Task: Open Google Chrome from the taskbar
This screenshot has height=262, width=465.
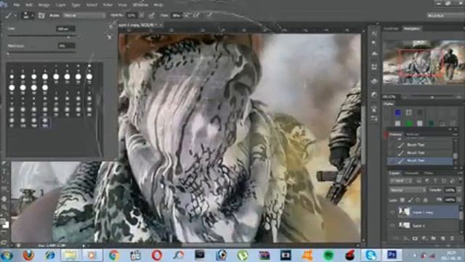Action: [114, 255]
